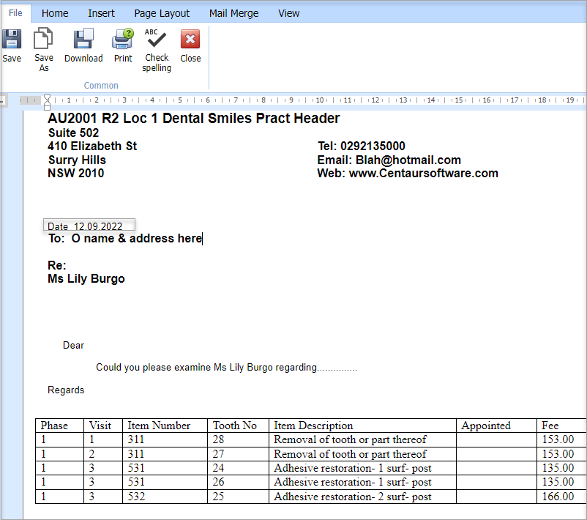Click the 153.00 fee for tooth 28
The width and height of the screenshot is (587, 520).
(561, 439)
